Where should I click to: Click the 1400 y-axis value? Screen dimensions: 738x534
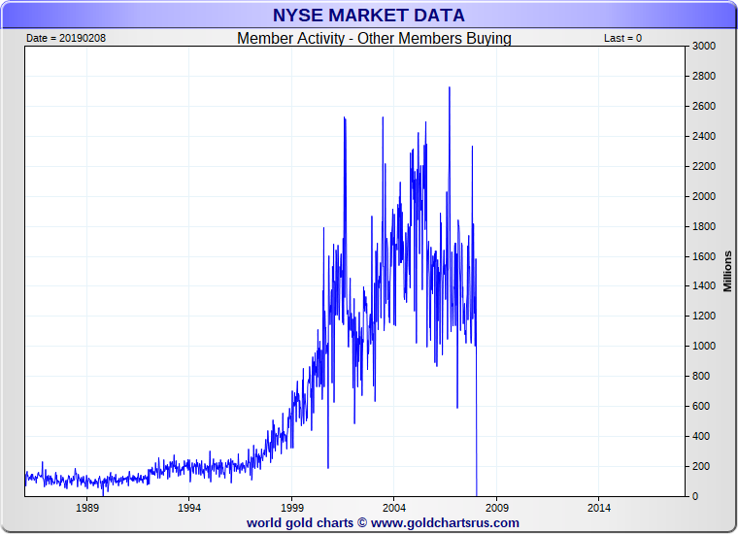coord(704,286)
